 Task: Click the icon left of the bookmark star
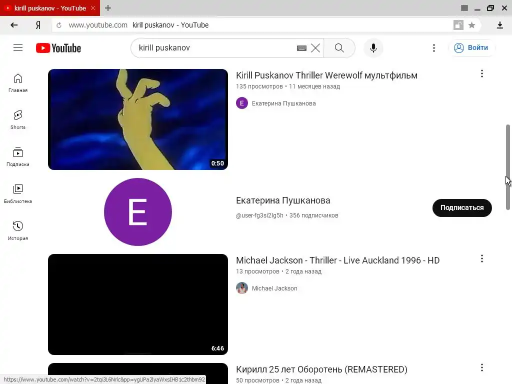coord(458,25)
